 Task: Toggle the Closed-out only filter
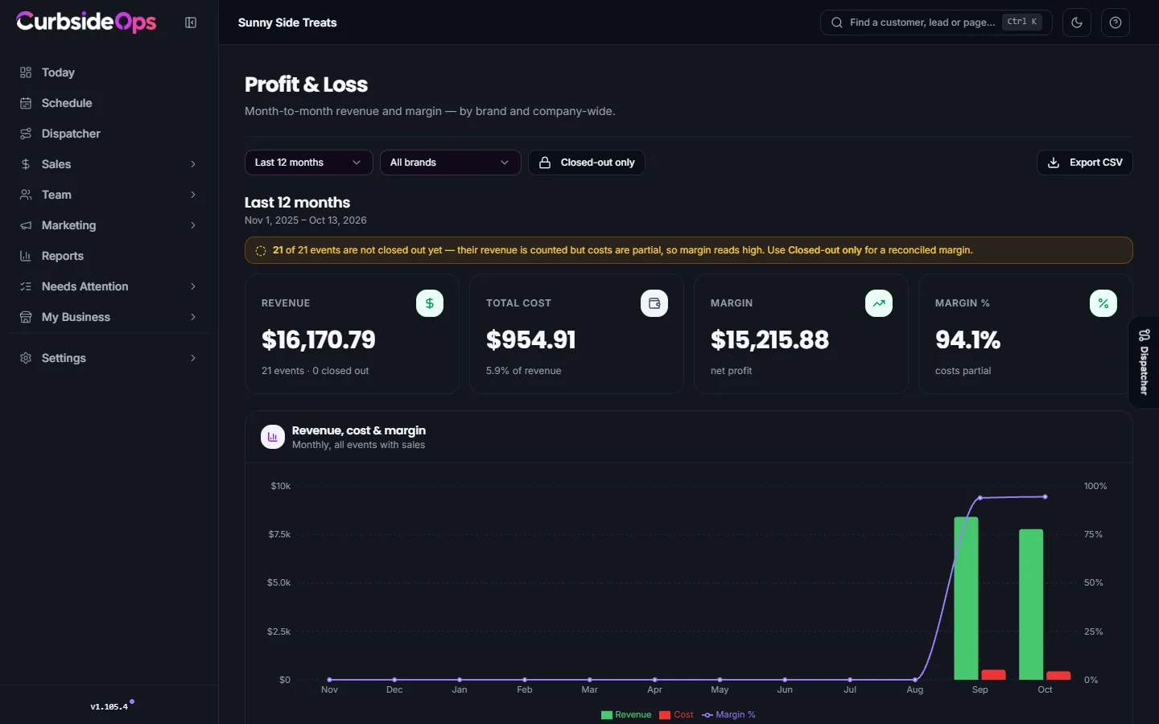[x=587, y=162]
